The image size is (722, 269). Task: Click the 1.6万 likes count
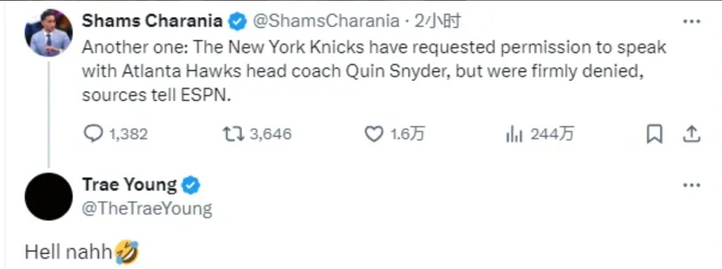point(408,134)
